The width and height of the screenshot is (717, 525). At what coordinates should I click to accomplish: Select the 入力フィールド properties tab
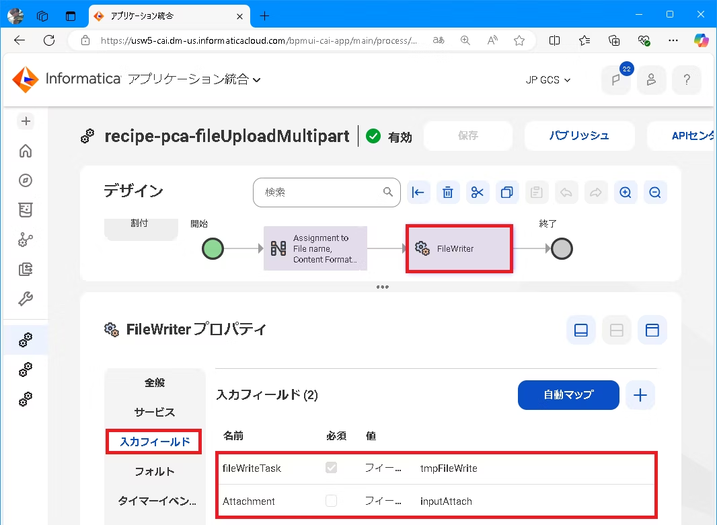(x=155, y=442)
